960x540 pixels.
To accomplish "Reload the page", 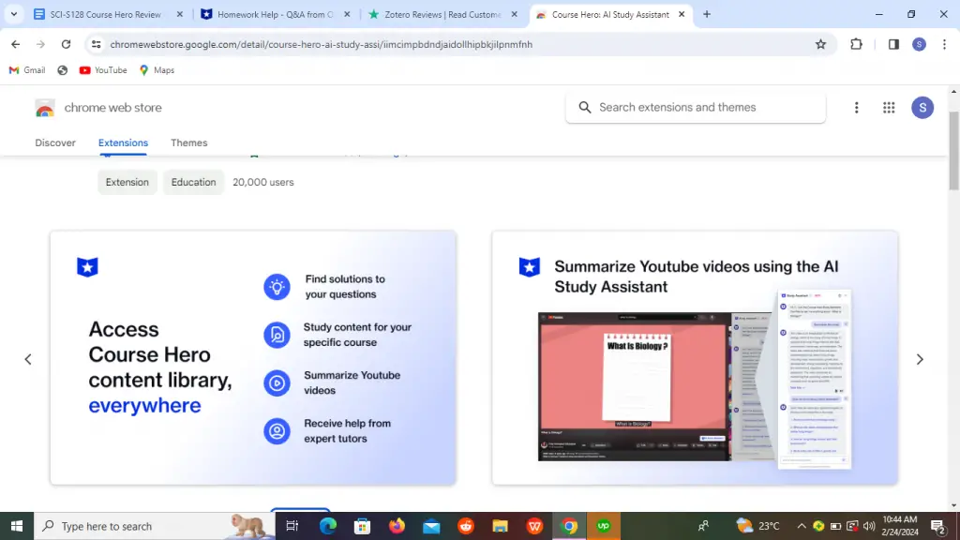I will pos(66,44).
